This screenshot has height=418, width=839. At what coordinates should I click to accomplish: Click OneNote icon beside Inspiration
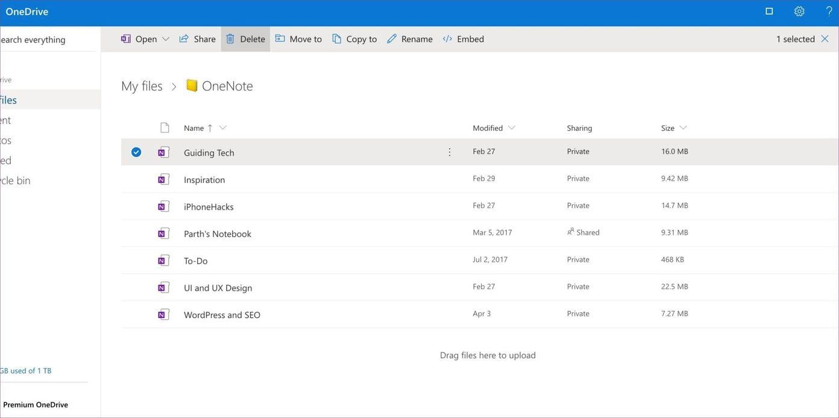[163, 179]
